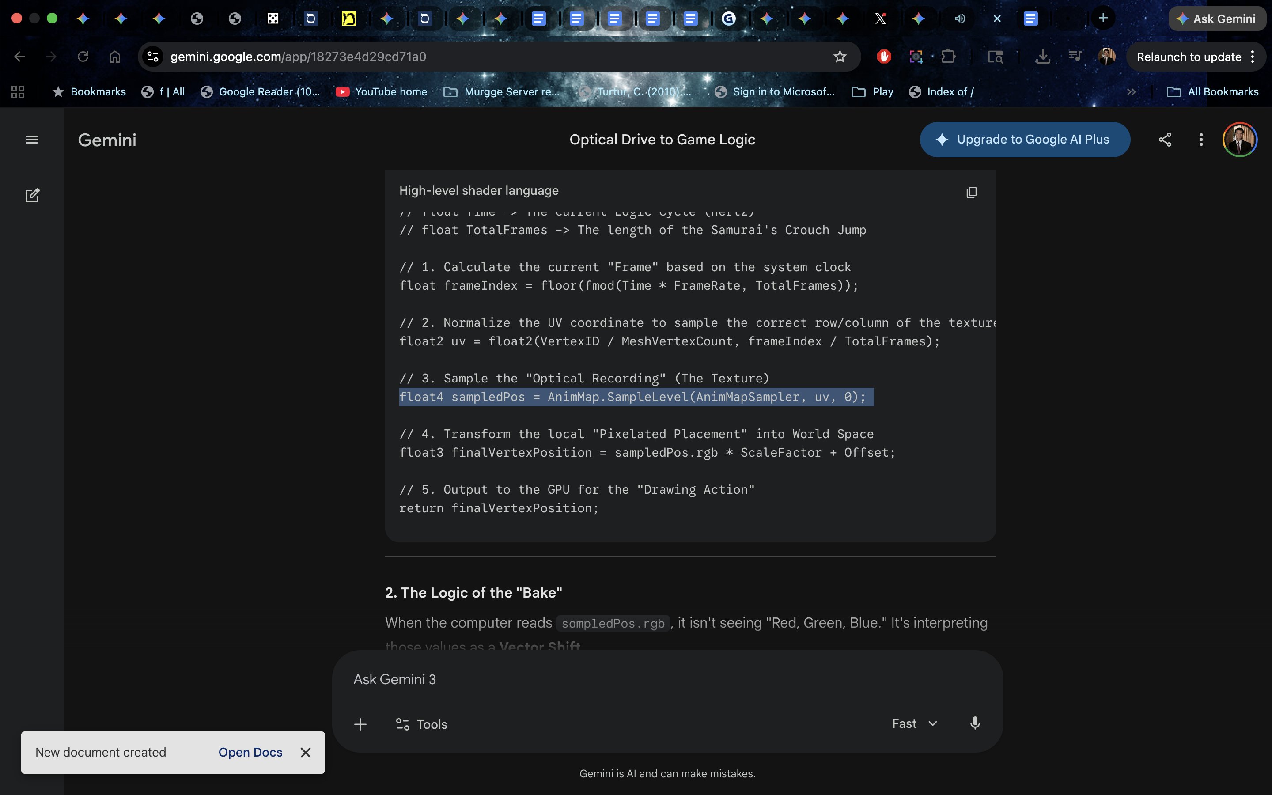1272x795 pixels.
Task: Expand the Fast model selector
Action: tap(914, 723)
